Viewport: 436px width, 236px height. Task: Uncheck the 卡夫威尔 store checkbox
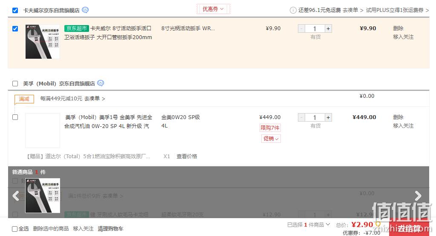point(15,11)
